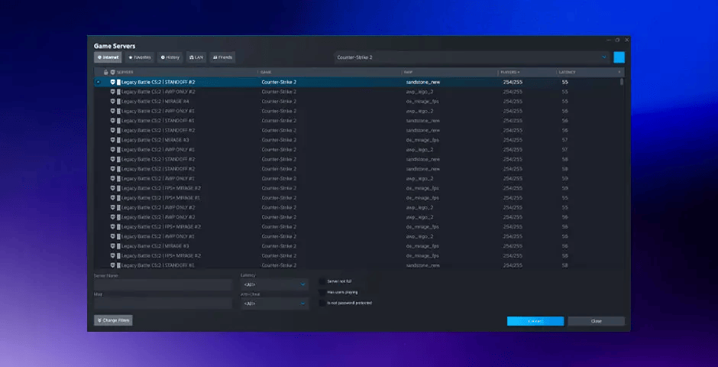This screenshot has width=718, height=367.
Task: Sort by the Map column header
Action: pos(409,73)
